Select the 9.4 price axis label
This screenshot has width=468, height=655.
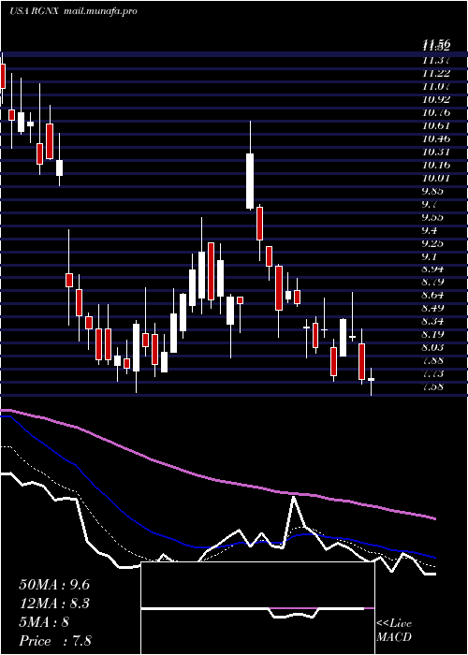pos(431,230)
